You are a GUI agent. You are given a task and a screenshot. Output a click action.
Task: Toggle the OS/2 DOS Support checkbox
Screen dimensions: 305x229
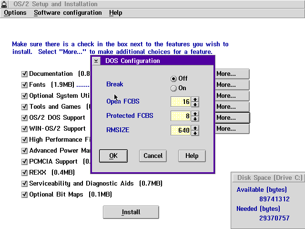pyautogui.click(x=24, y=118)
